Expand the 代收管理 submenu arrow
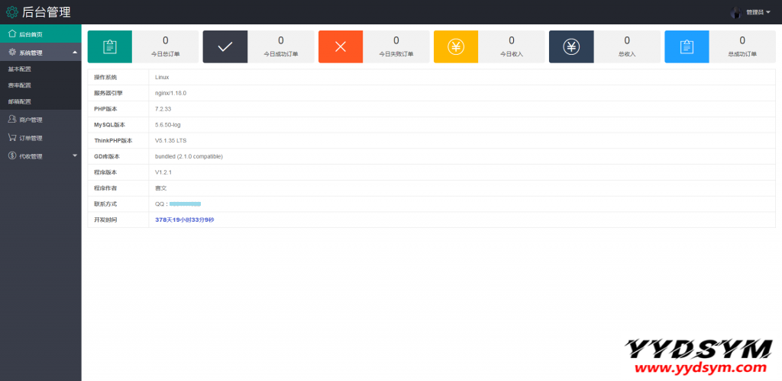Image resolution: width=782 pixels, height=381 pixels. [74, 156]
